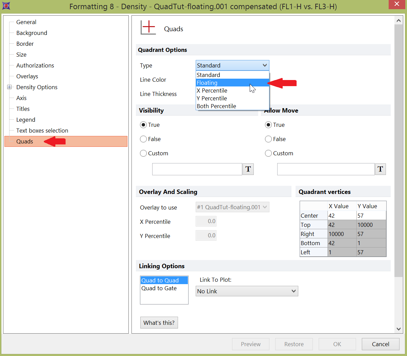
Task: Click the red Quads crosshair icon
Action: tap(148, 27)
